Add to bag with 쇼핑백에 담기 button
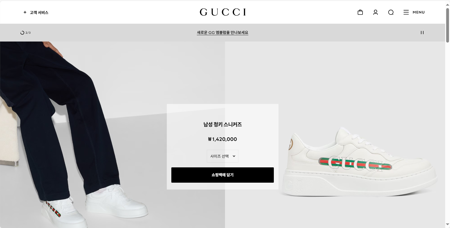450x228 pixels. point(223,175)
